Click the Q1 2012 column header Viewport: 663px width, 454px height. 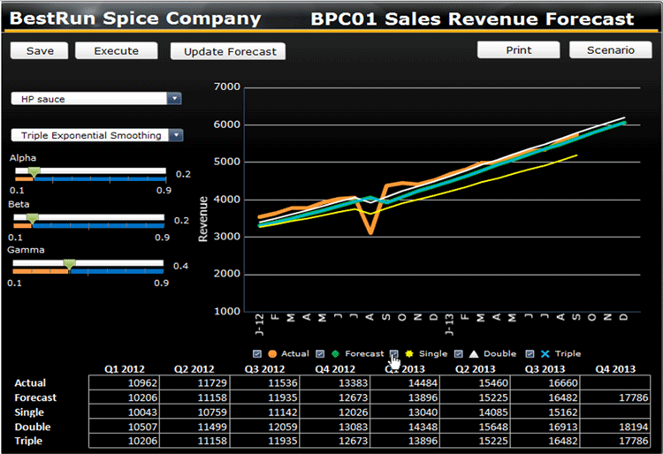125,369
